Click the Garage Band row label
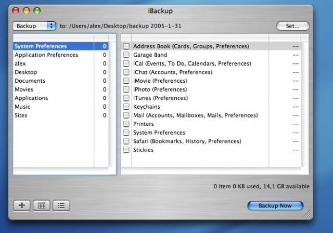Screen dimensions: 333x233 (x=150, y=55)
